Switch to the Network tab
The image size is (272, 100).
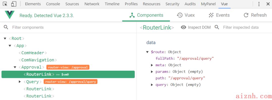coord(92,4)
